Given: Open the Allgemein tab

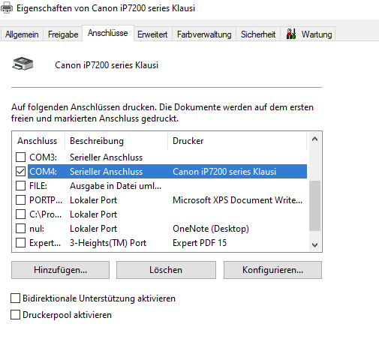Looking at the screenshot, I should pyautogui.click(x=22, y=34).
